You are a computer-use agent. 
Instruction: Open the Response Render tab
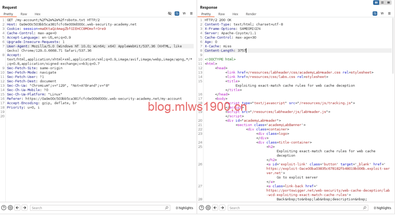tap(251, 14)
